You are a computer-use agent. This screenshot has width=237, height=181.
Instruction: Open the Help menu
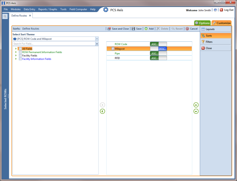point(93,9)
